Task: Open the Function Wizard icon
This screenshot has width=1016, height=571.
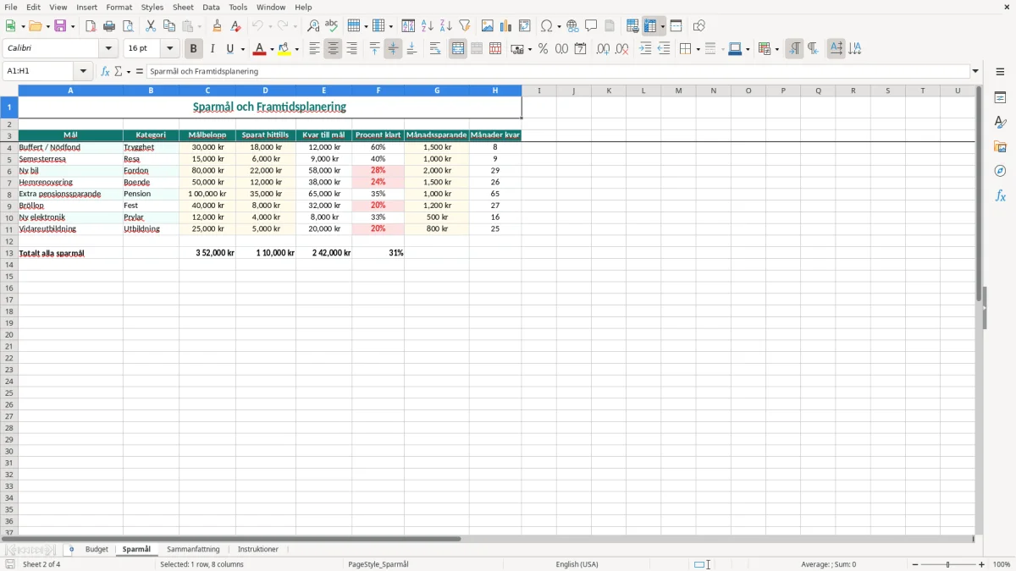Action: [x=105, y=71]
